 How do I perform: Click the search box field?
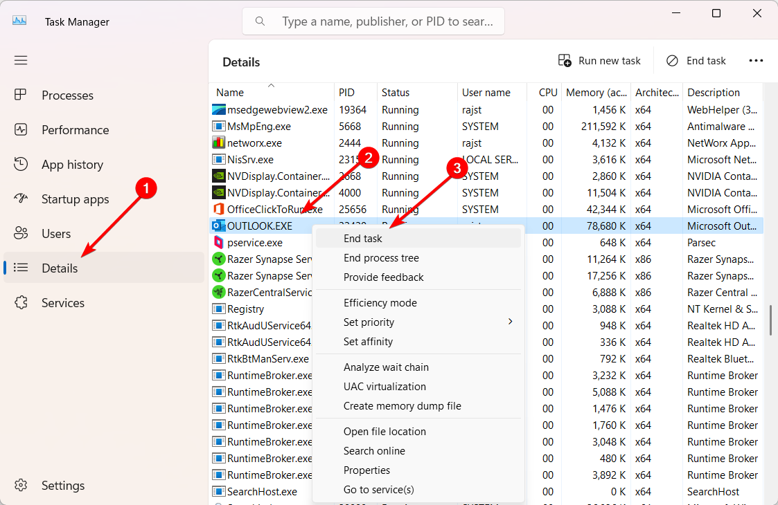[373, 21]
